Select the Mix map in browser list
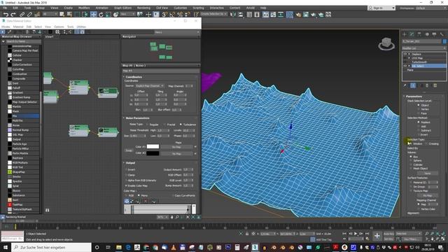This screenshot has height=252, width=448. tap(24, 116)
